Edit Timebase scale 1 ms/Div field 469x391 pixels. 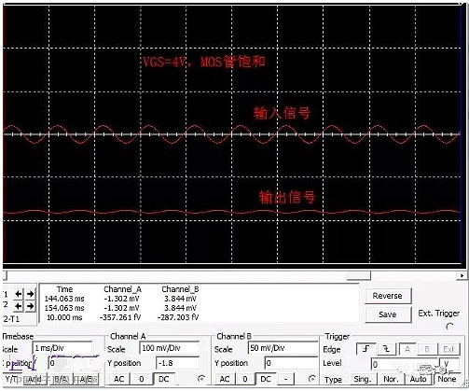coord(62,348)
